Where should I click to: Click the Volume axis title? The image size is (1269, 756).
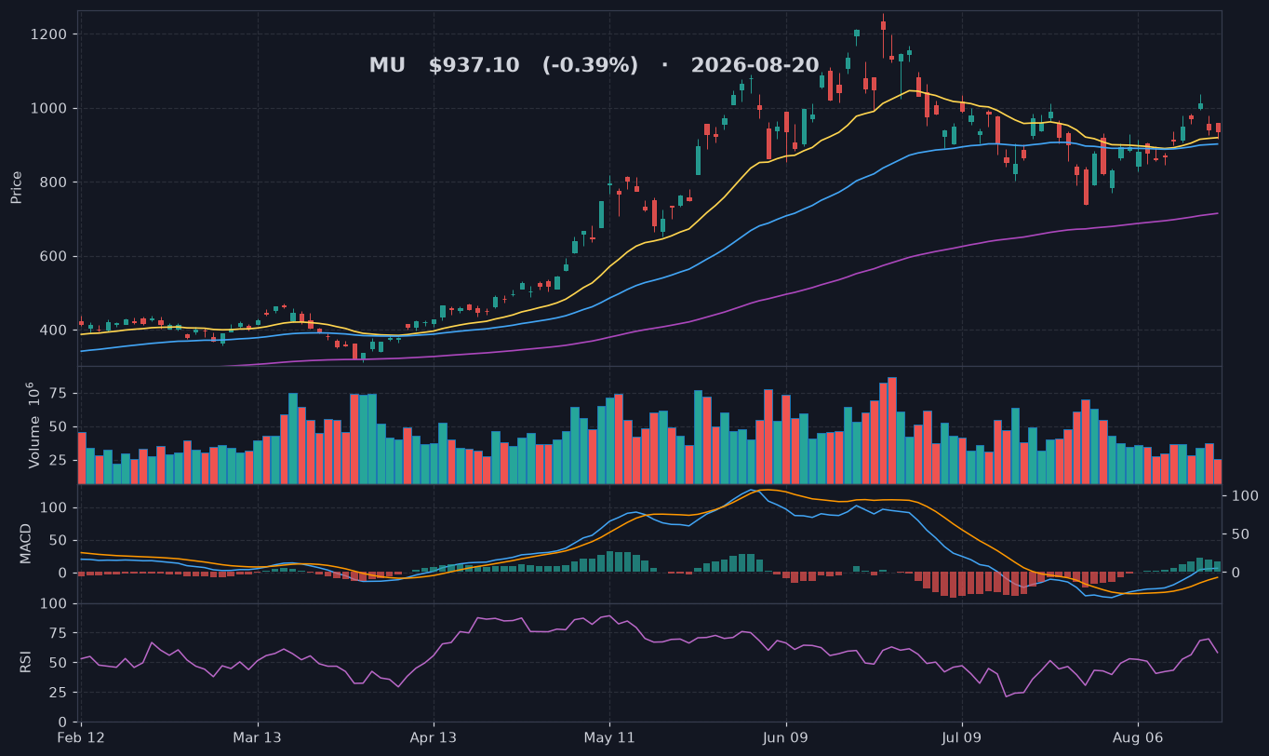[x=34, y=425]
